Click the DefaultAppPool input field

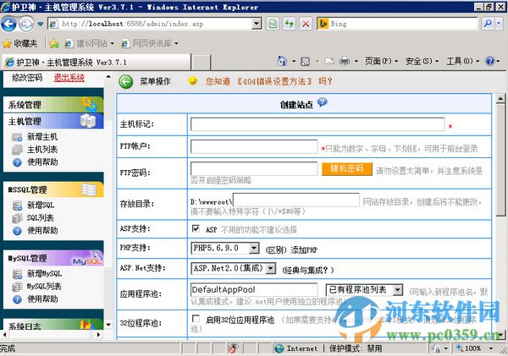pyautogui.click(x=254, y=290)
